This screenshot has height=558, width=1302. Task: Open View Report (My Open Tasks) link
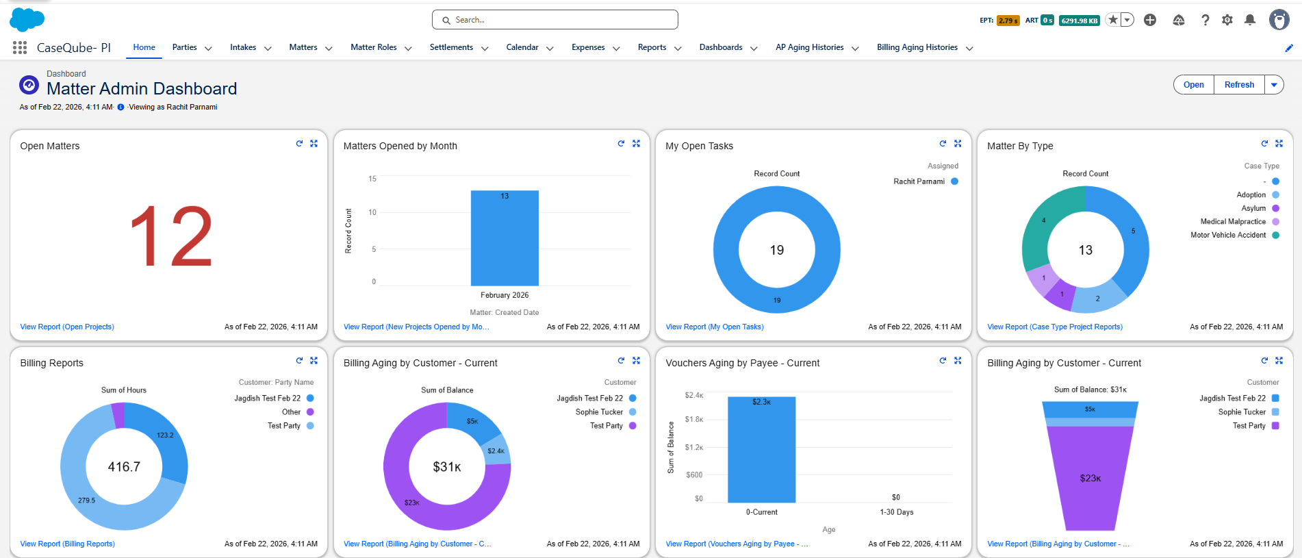(x=715, y=327)
